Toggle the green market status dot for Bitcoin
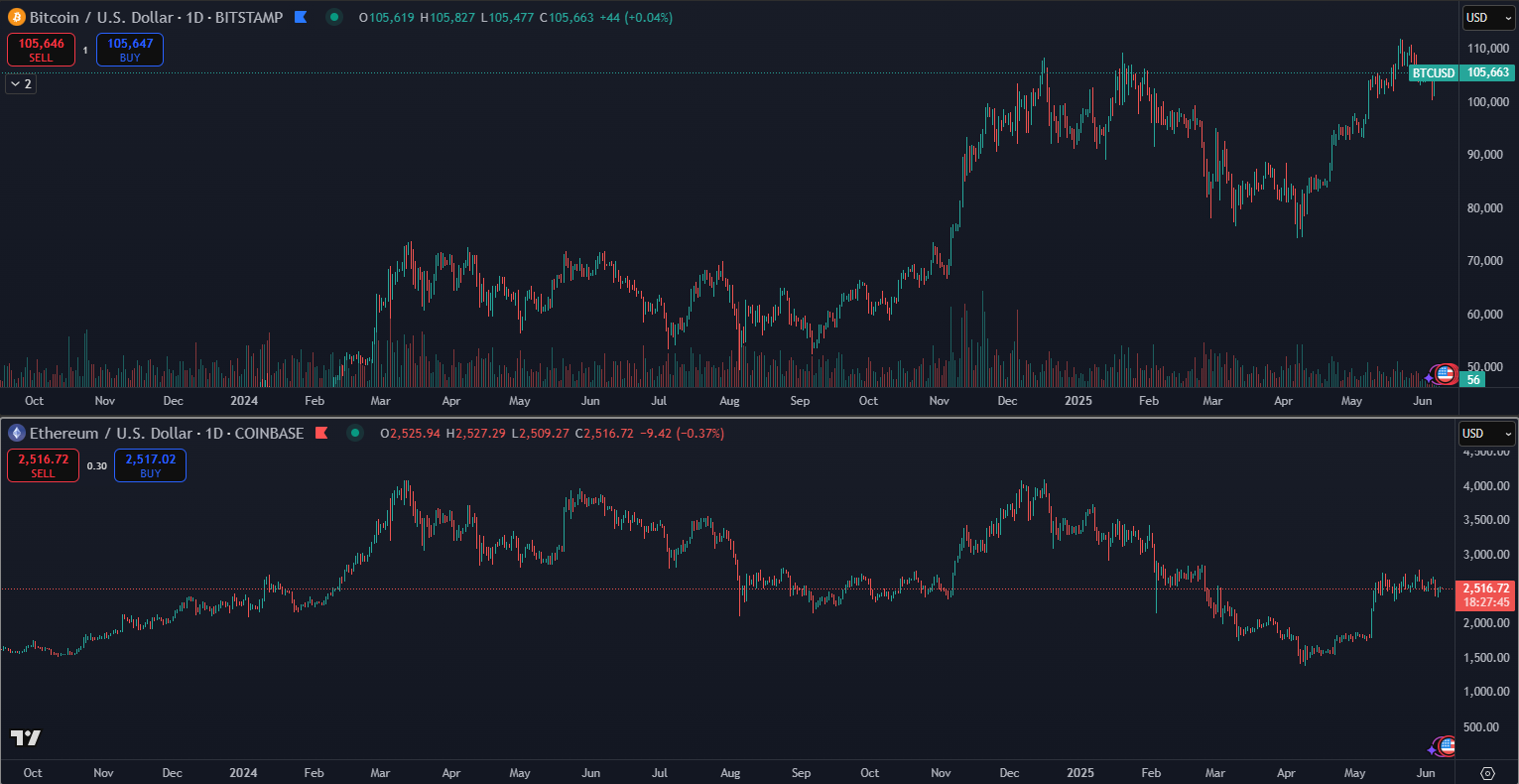The image size is (1519, 784). (334, 17)
